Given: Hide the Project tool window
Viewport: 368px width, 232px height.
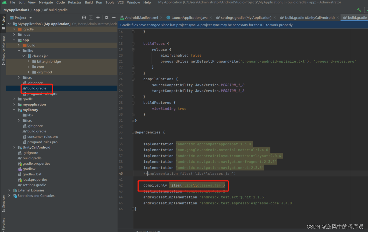Looking at the screenshot, I should click(114, 17).
